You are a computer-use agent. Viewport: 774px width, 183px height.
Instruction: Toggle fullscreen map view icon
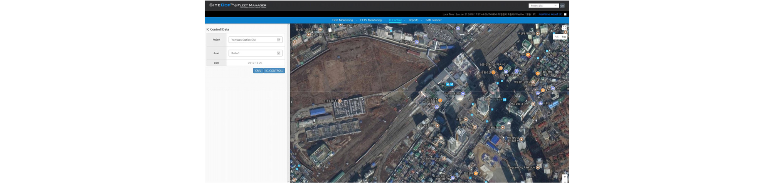564,28
